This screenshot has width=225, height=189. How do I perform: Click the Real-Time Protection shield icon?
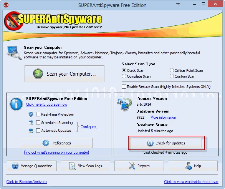pos(31,114)
